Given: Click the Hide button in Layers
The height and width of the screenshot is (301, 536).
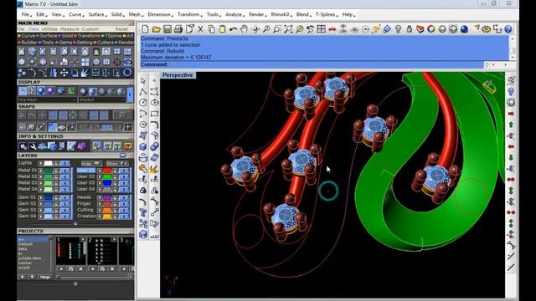Looking at the screenshot, I should click(91, 164).
